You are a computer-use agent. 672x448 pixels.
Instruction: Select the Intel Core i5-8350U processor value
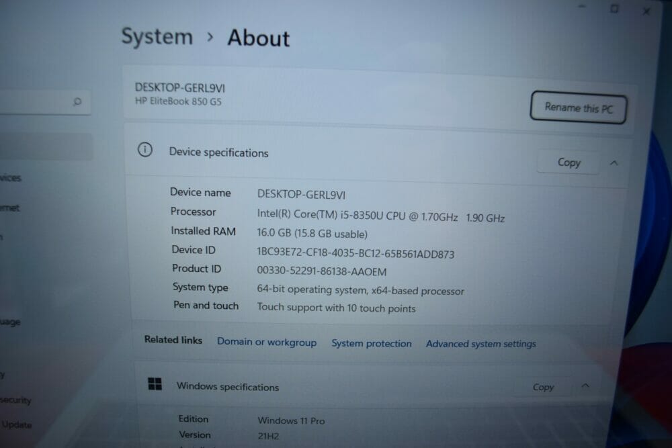(x=380, y=216)
